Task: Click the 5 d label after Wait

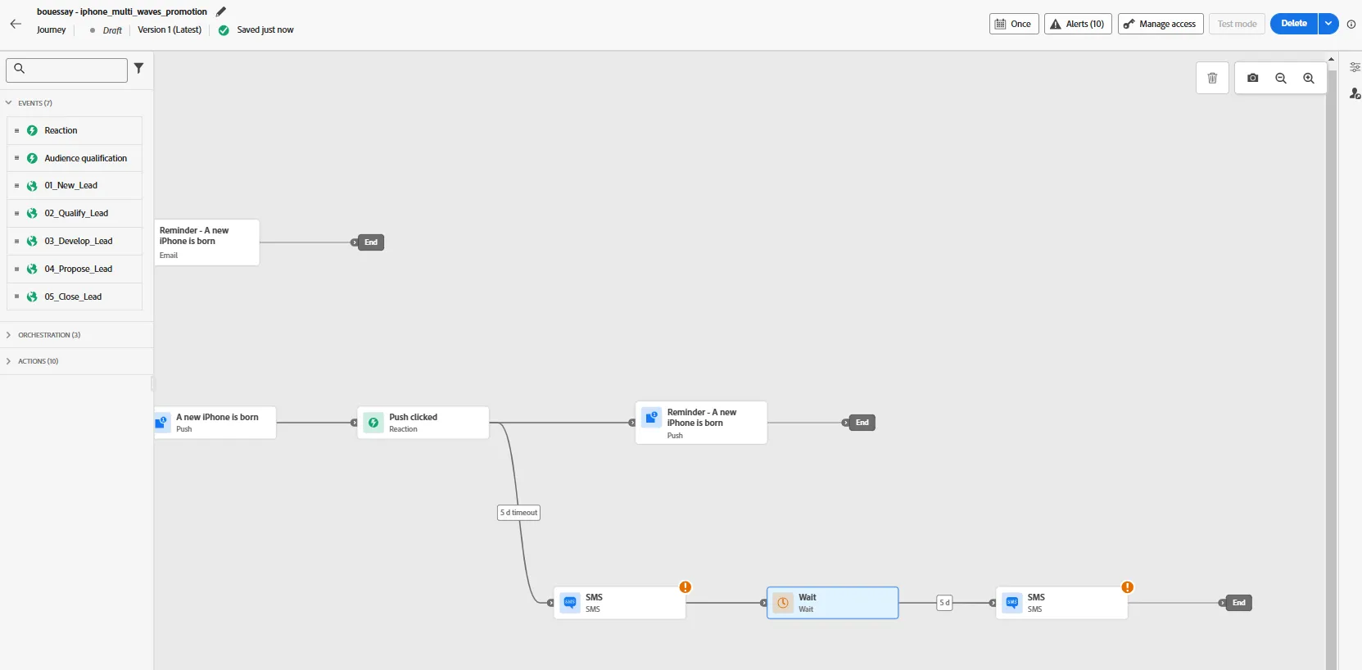Action: click(x=944, y=603)
